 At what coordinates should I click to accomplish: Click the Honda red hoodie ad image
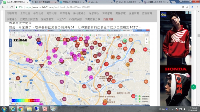coord(176,38)
